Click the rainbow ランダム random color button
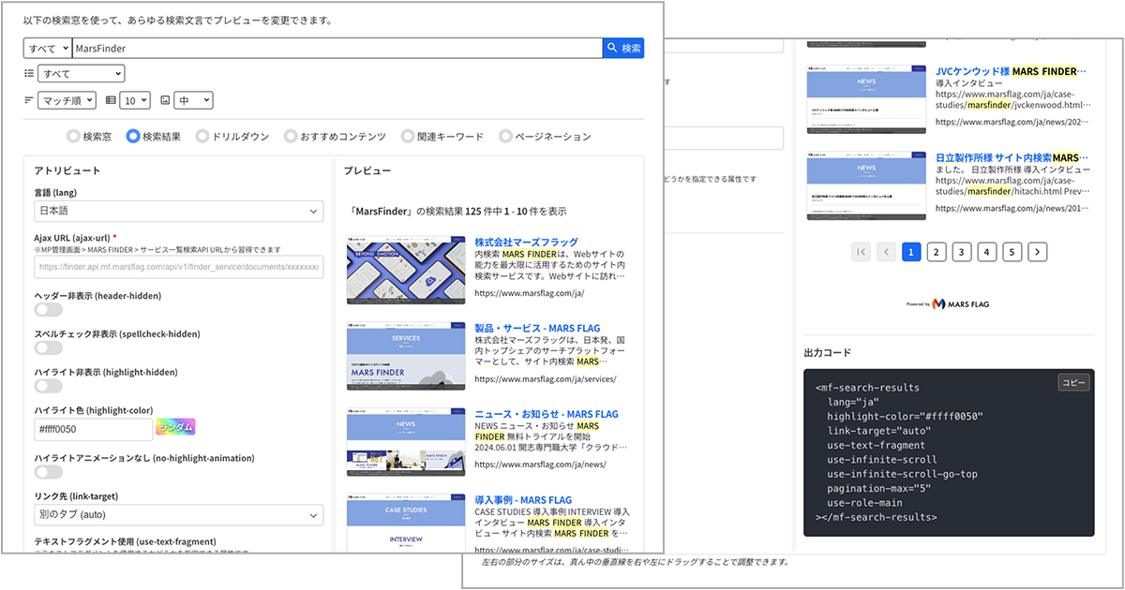The image size is (1125, 590). 175,427
